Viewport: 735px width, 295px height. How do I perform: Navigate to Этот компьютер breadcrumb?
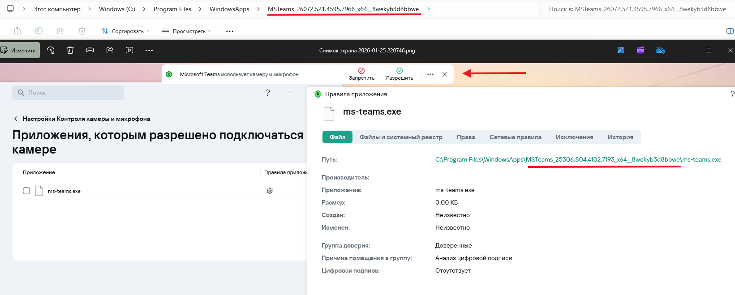(x=57, y=9)
